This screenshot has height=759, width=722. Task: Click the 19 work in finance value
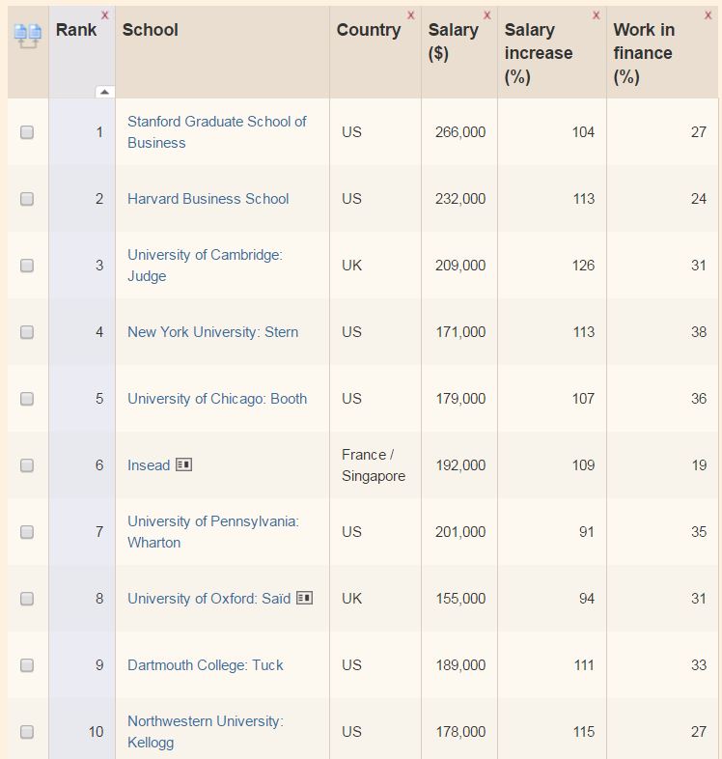[699, 465]
